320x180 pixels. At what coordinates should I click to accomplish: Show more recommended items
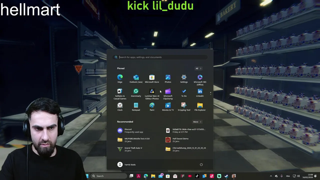[197, 122]
